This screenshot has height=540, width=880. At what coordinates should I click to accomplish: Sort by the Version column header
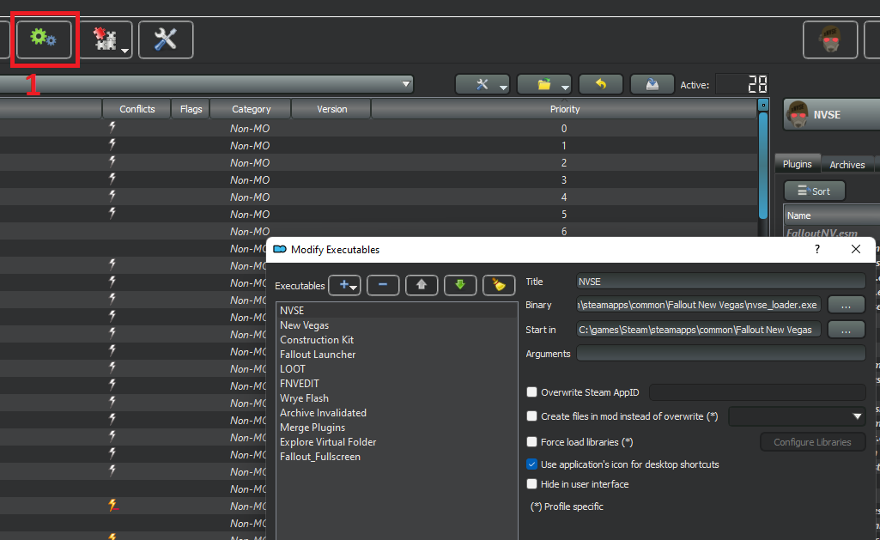click(x=331, y=109)
